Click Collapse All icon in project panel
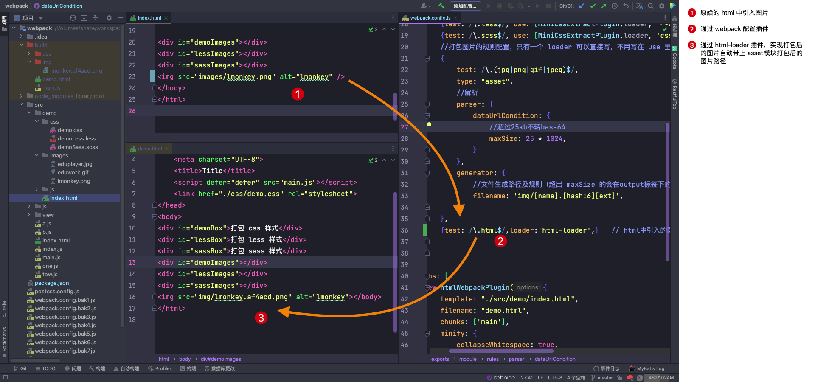815x382 pixels. coord(95,18)
